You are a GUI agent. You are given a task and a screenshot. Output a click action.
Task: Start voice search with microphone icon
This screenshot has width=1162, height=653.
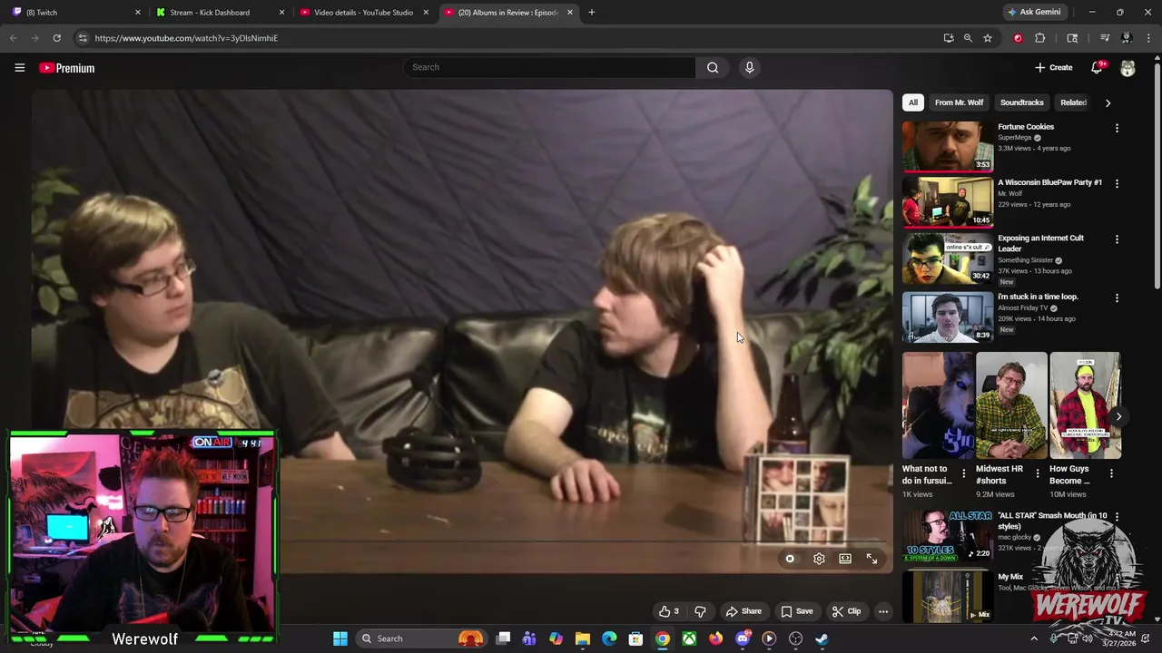point(749,67)
